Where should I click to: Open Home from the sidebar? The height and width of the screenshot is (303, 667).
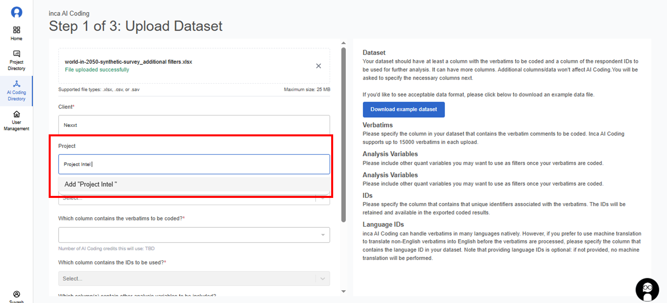(16, 33)
